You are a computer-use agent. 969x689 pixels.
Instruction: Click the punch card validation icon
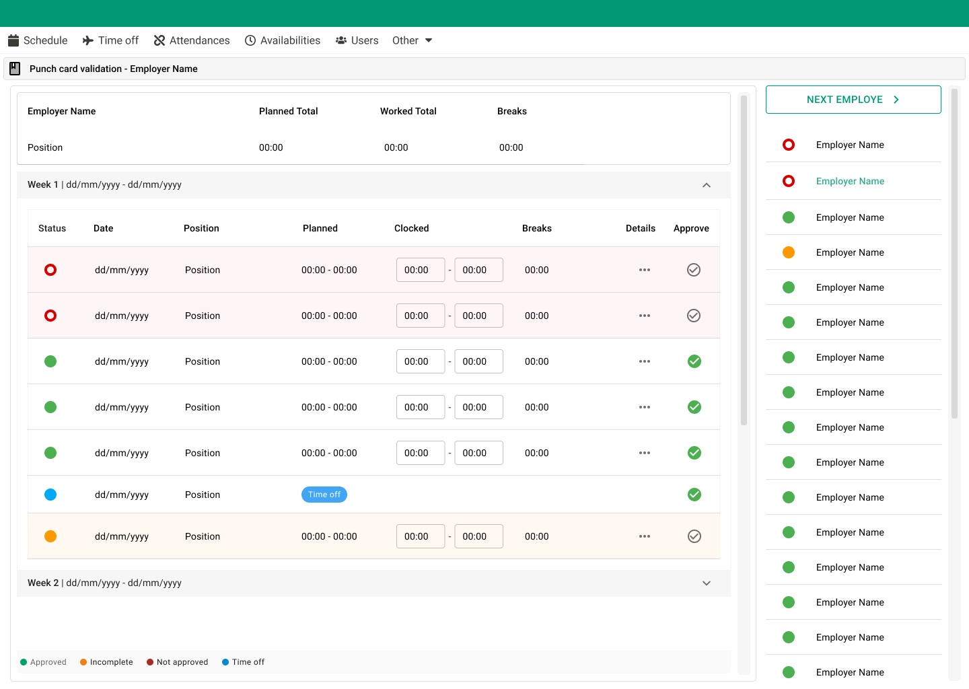[x=14, y=68]
